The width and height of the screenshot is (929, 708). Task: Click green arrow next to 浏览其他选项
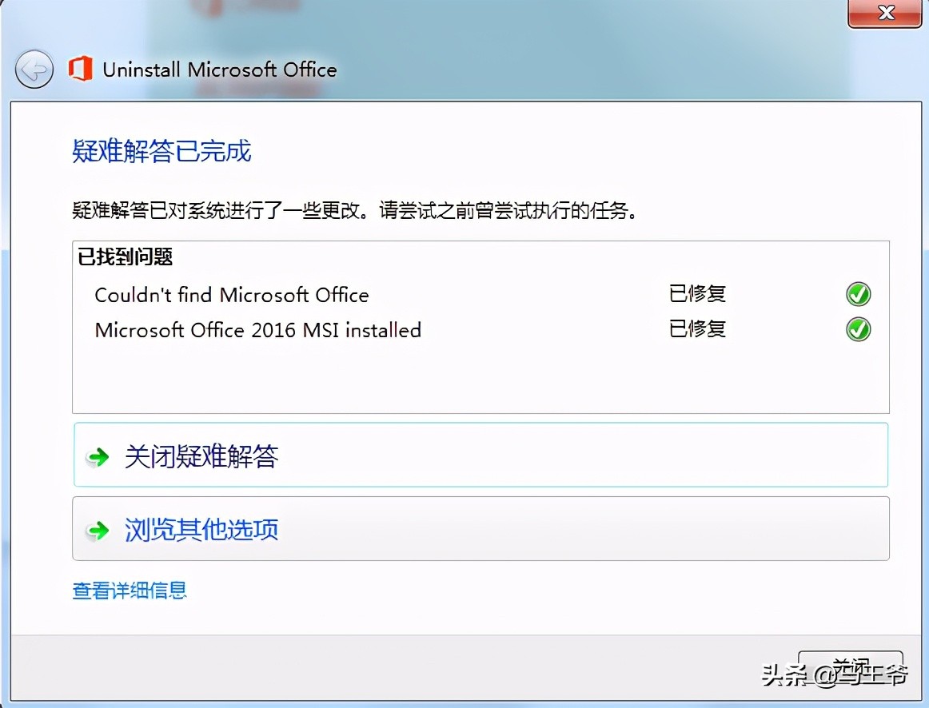tap(98, 530)
